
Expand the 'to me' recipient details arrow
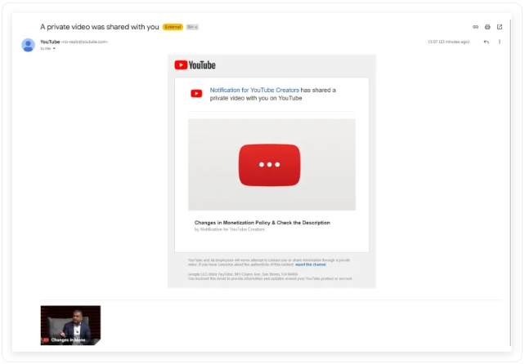click(x=54, y=49)
